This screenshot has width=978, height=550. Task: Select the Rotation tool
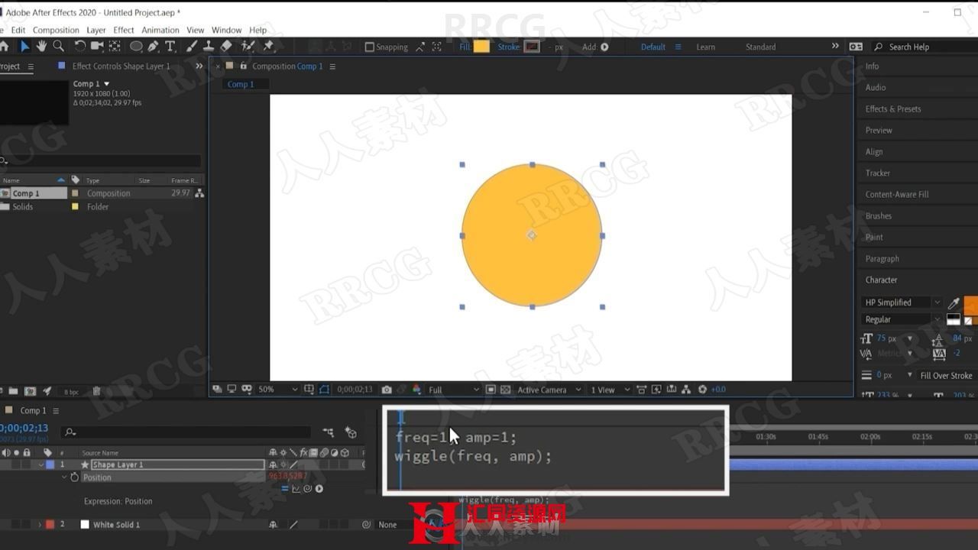[x=79, y=47]
